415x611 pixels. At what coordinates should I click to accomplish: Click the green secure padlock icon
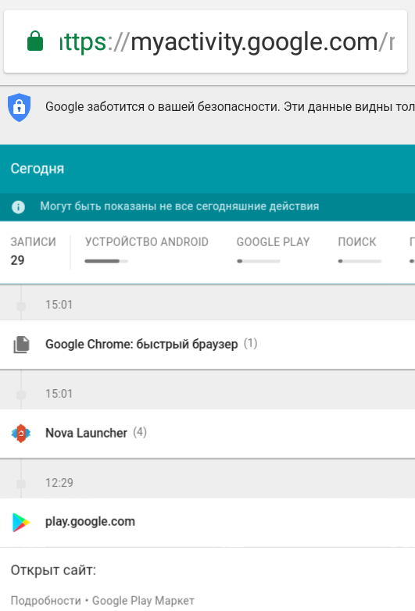[x=35, y=41]
